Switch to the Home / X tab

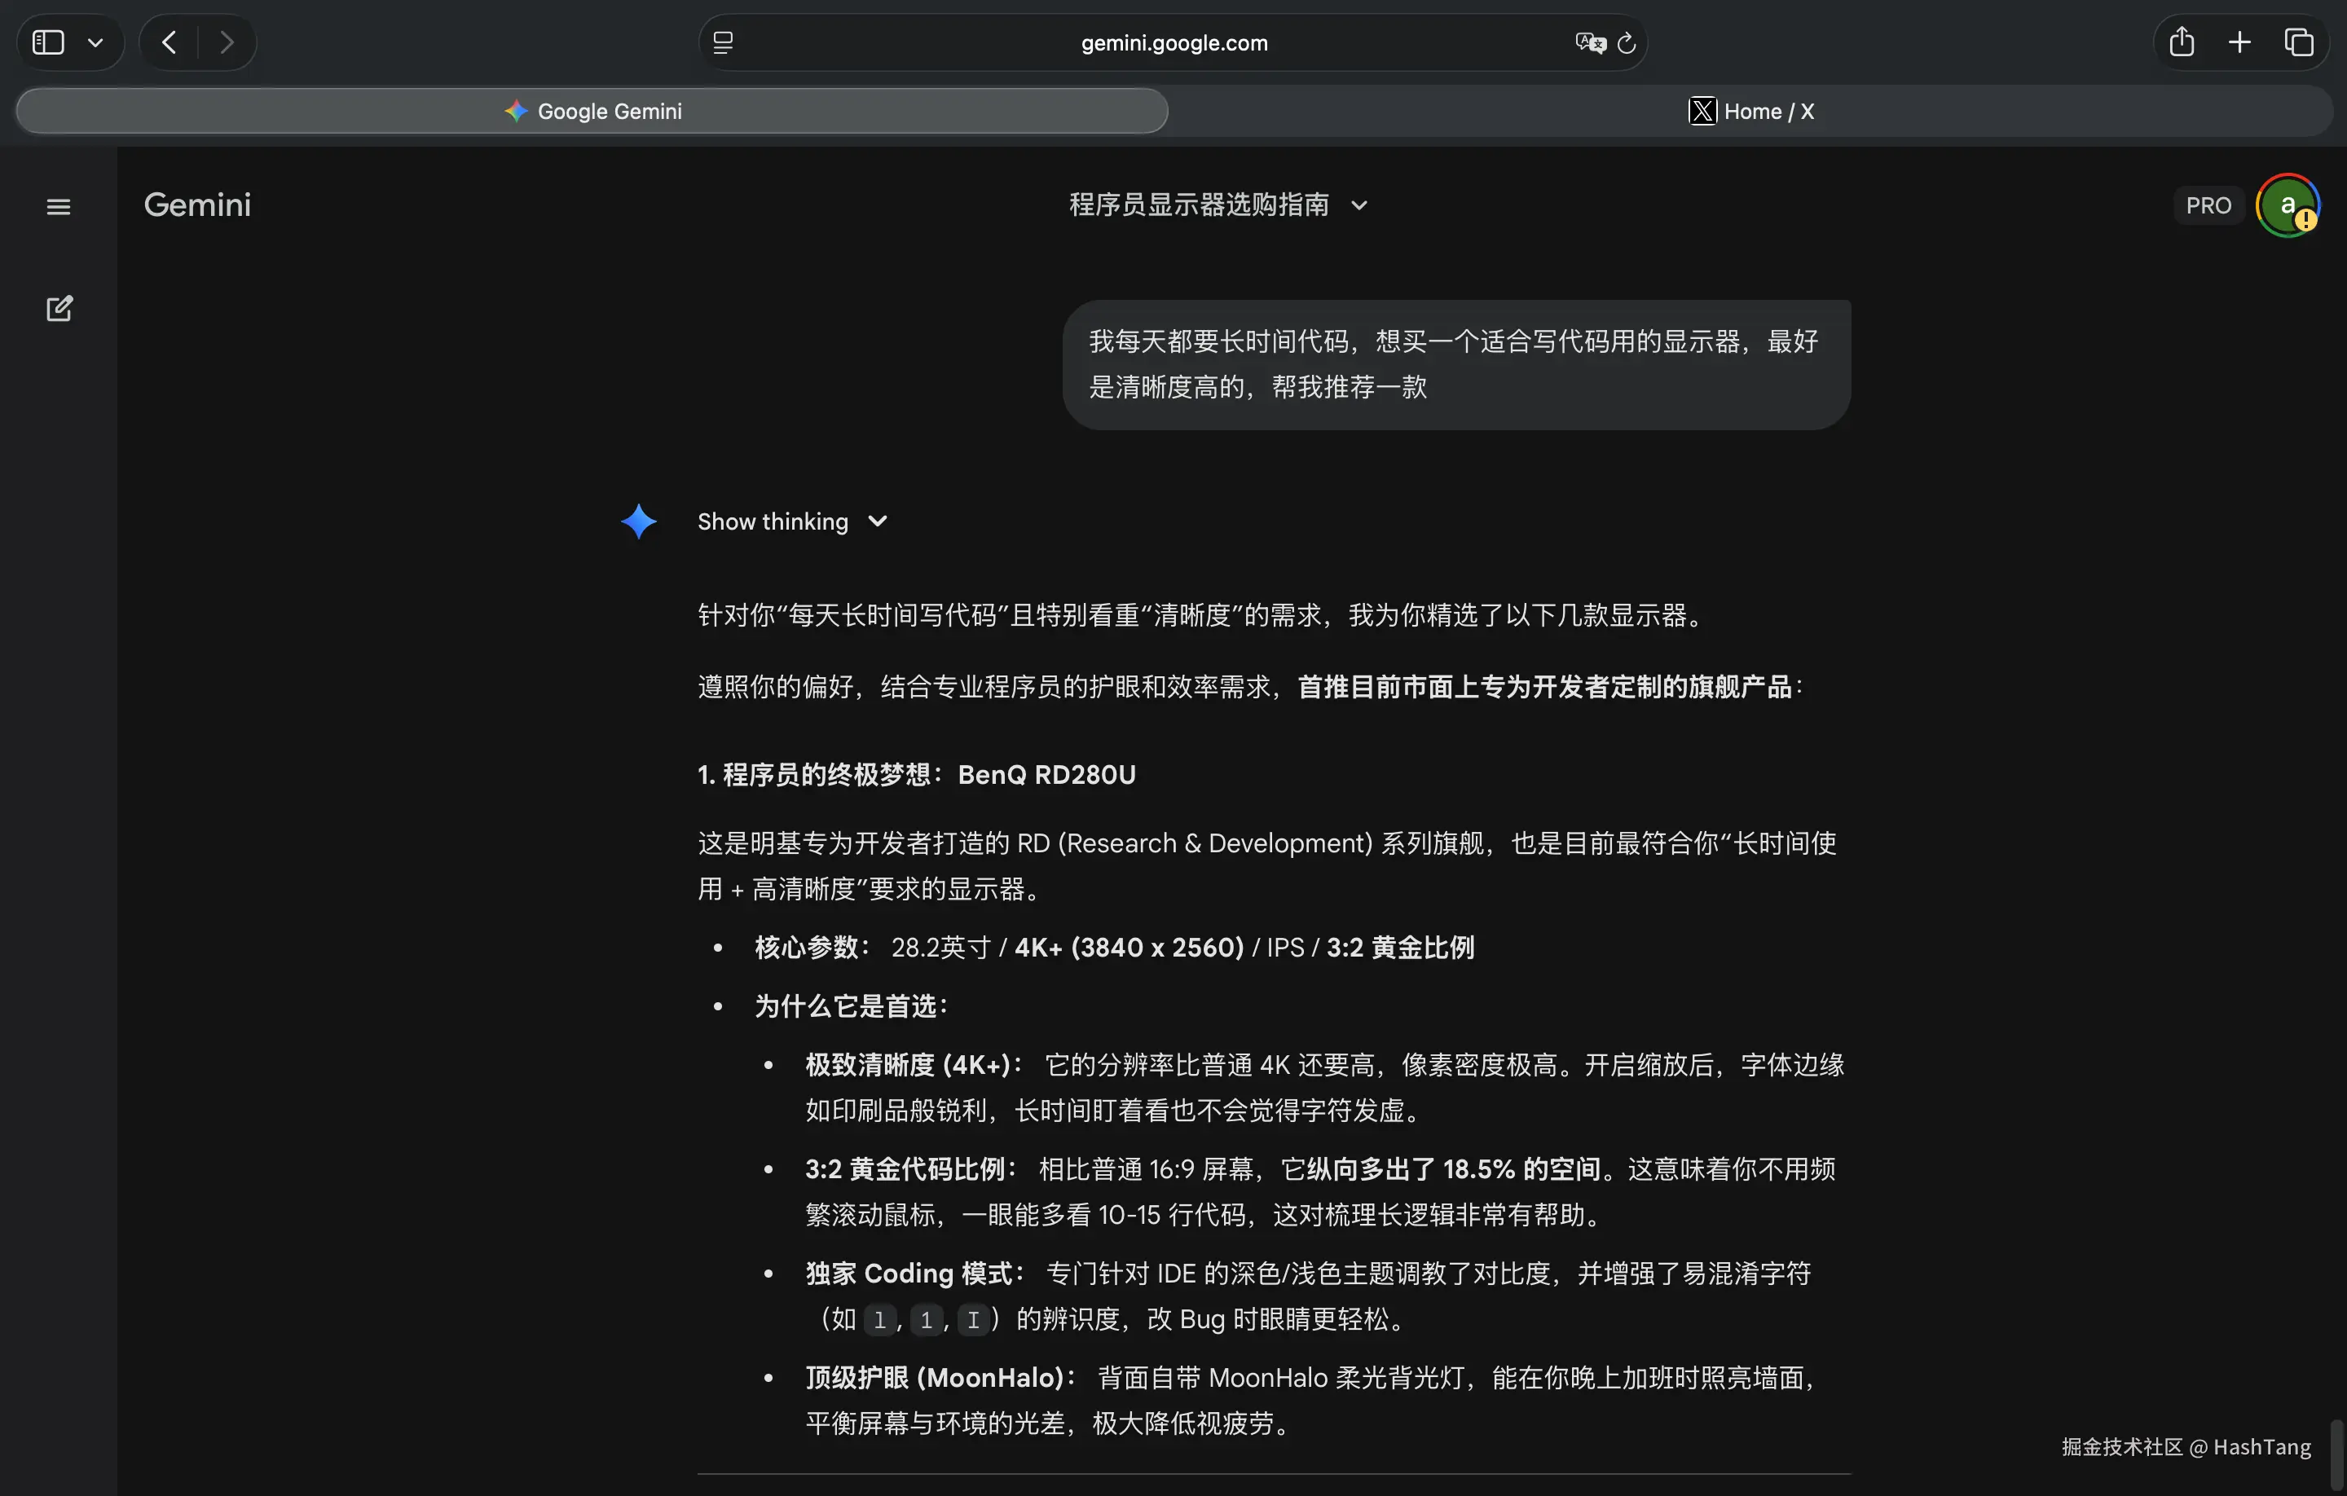pyautogui.click(x=1750, y=111)
